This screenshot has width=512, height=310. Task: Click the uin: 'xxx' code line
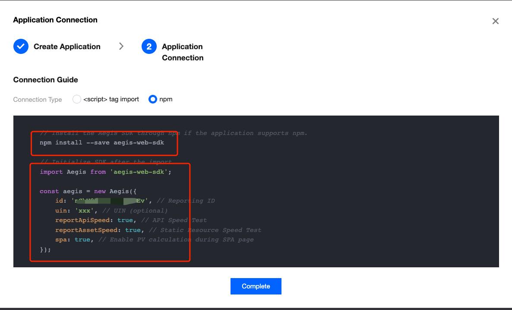pos(111,210)
